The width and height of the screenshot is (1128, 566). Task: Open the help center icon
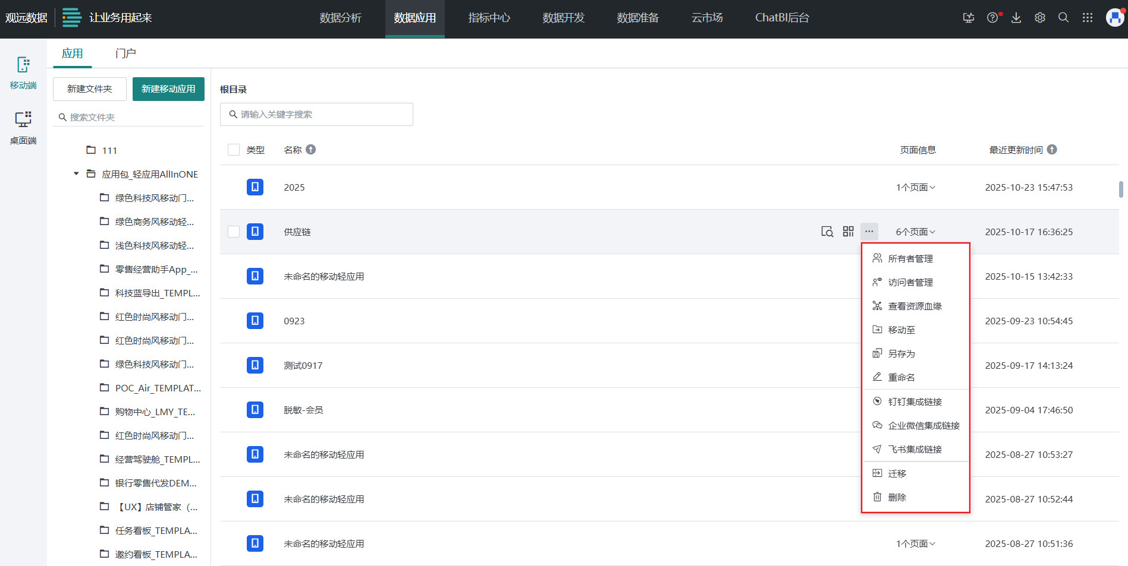[x=992, y=17]
